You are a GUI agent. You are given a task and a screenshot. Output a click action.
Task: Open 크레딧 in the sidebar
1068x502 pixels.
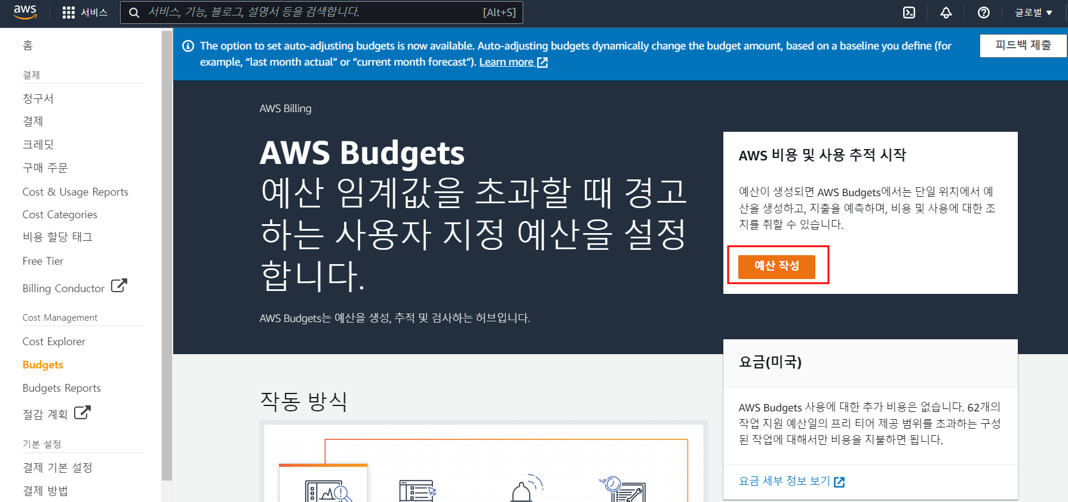pos(38,144)
